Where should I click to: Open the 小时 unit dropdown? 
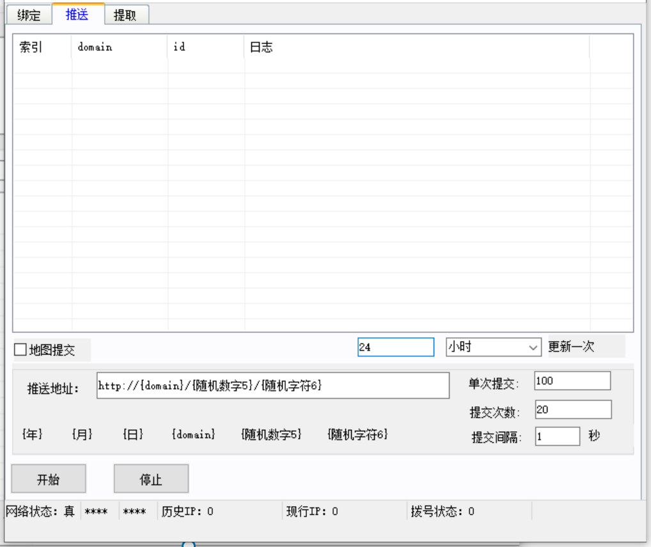pos(493,347)
